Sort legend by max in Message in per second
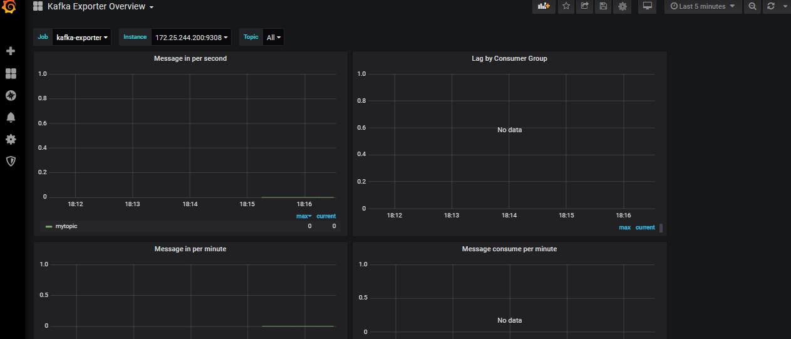The height and width of the screenshot is (339, 791). pos(304,216)
